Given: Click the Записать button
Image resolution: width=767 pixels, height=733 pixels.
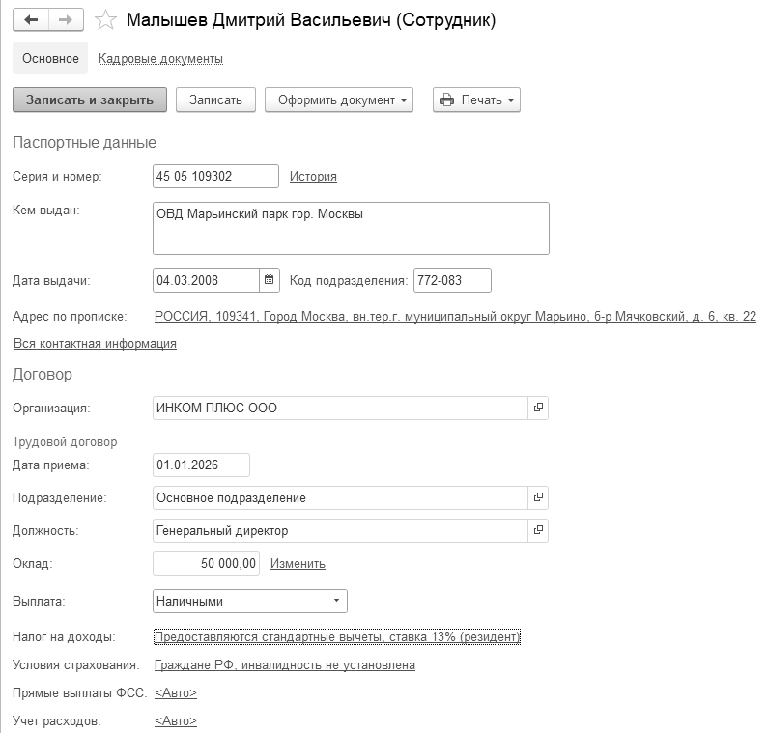Looking at the screenshot, I should pos(215,99).
